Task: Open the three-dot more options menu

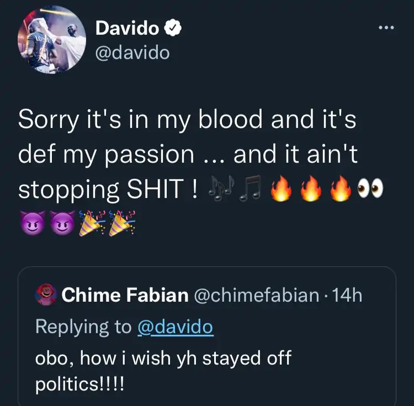Action: click(386, 28)
